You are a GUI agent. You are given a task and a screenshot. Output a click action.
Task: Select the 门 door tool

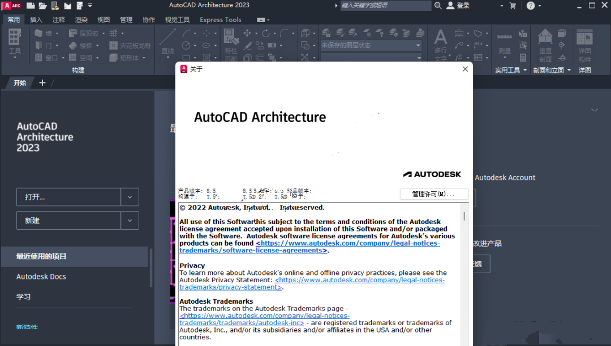click(43, 46)
